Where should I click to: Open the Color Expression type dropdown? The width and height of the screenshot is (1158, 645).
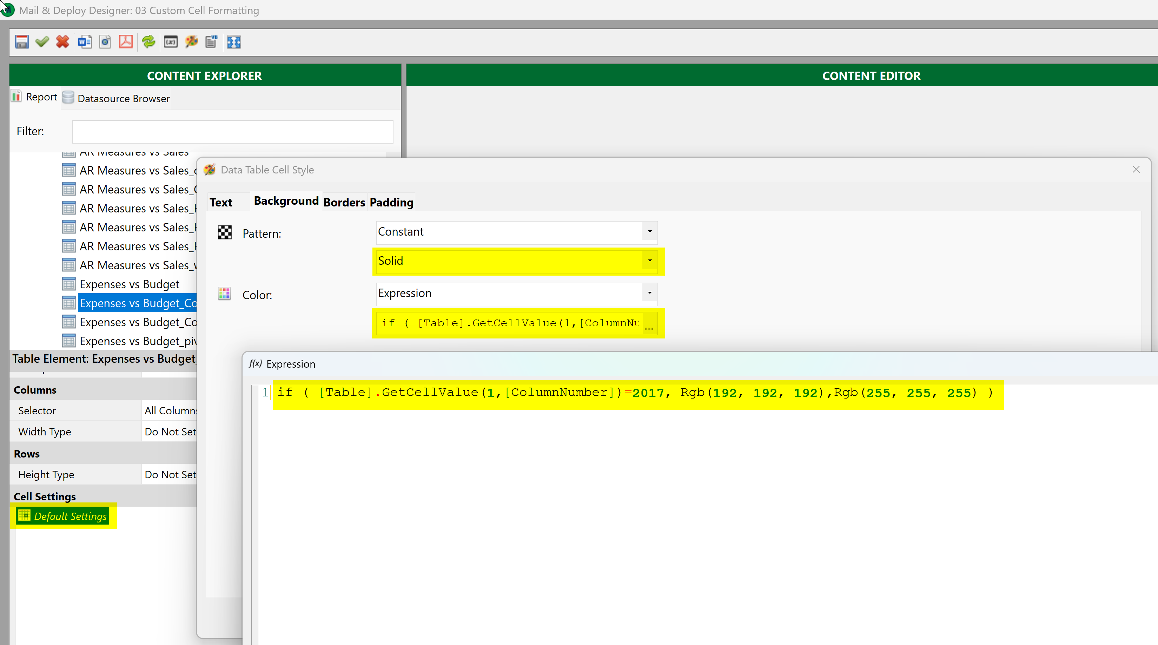pos(649,293)
